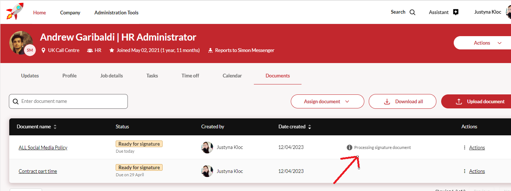Image resolution: width=511 pixels, height=191 pixels.
Task: Click the three-dot icon for Contract part time
Action: click(464, 171)
